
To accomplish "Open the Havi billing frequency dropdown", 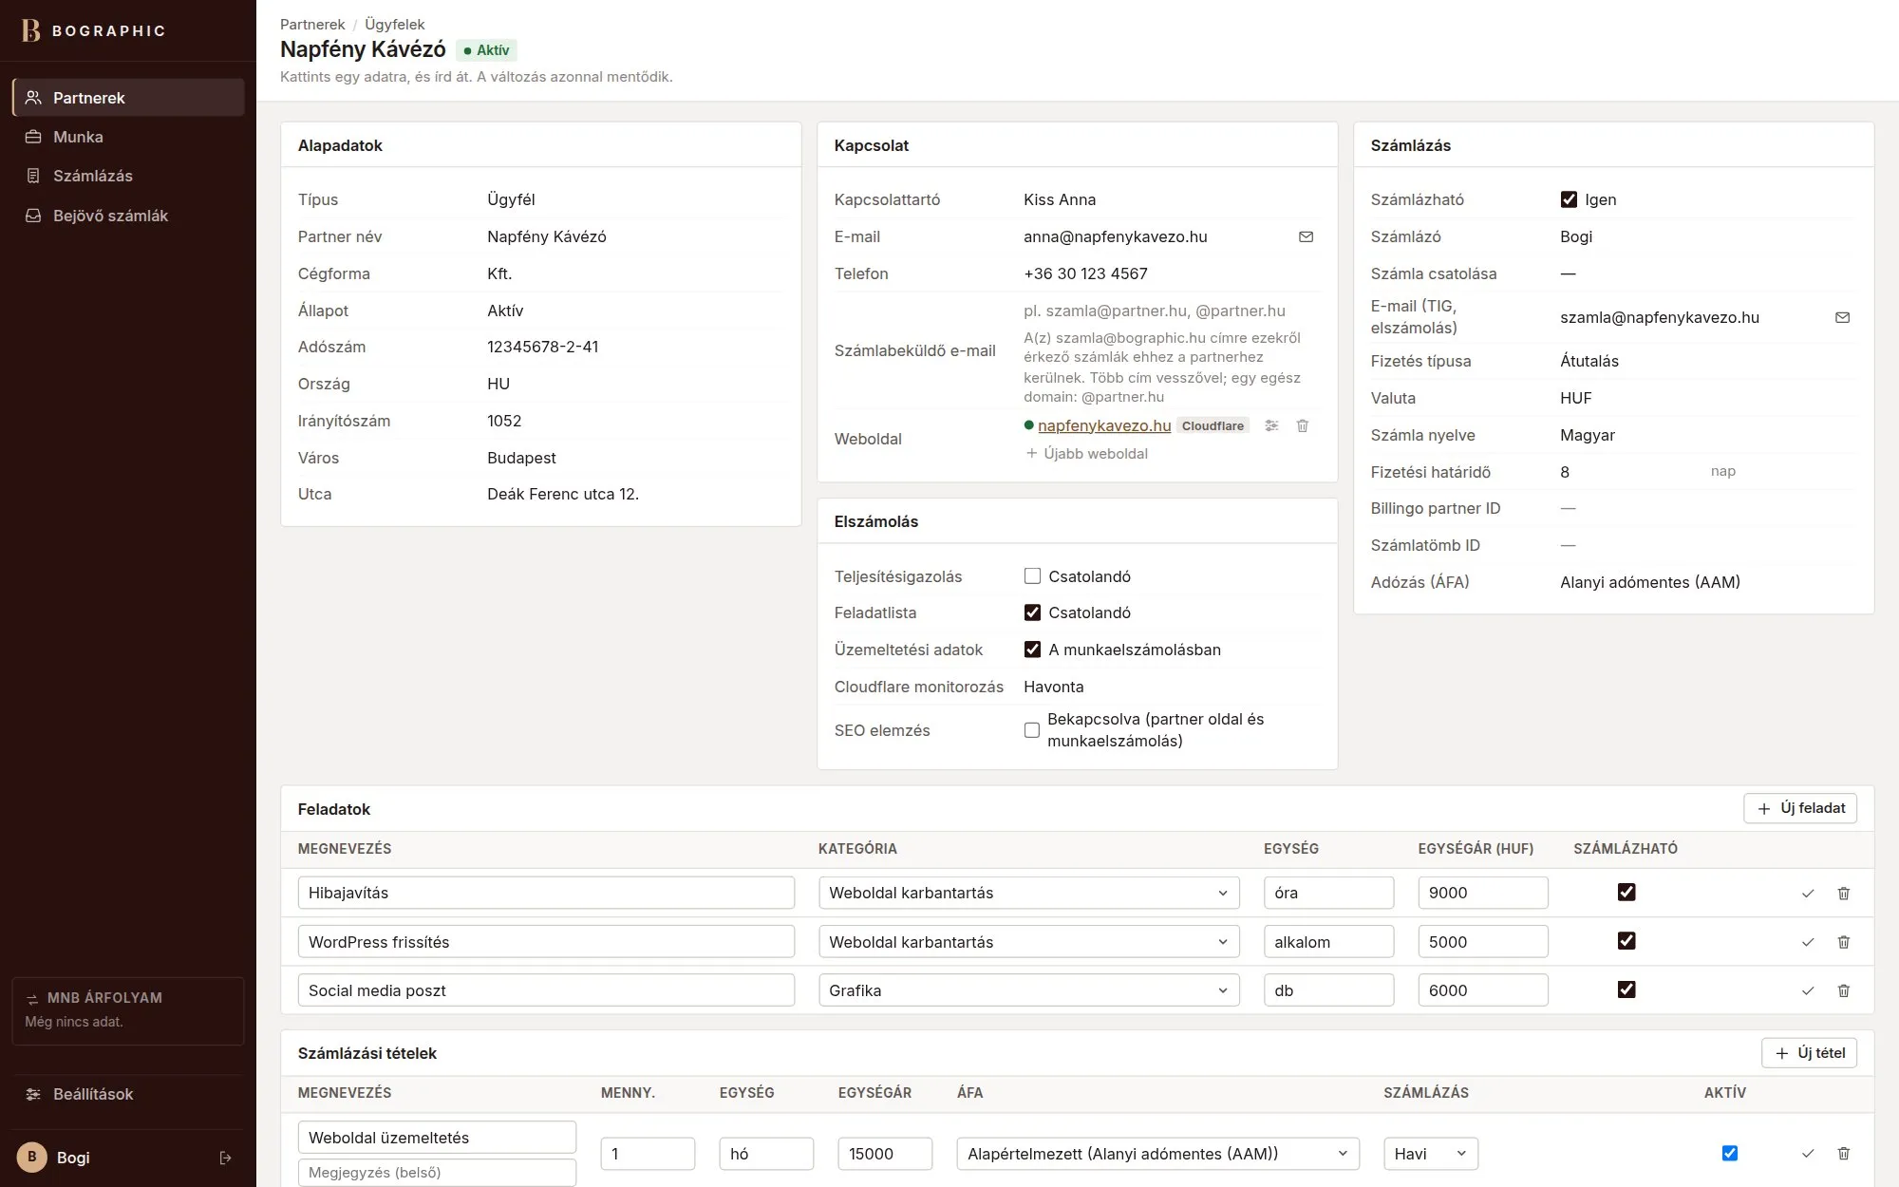I will click(x=1431, y=1154).
